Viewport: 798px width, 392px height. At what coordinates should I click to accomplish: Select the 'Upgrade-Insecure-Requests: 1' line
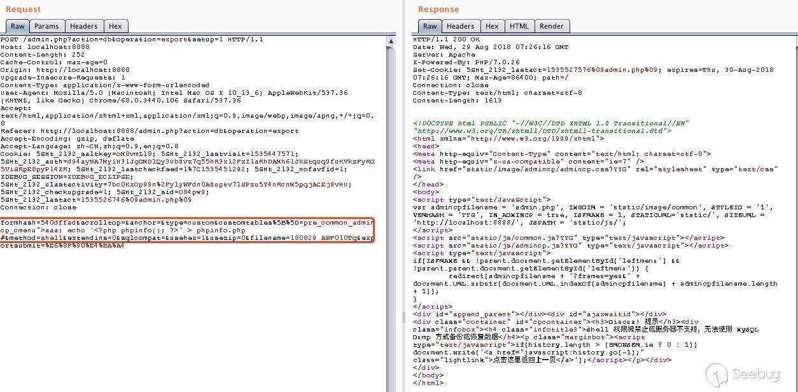[63, 78]
